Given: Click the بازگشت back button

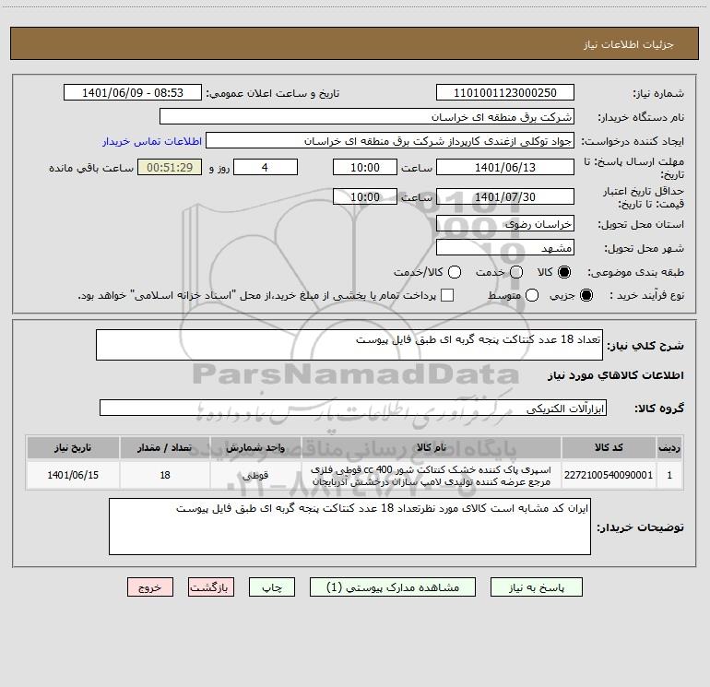Looking at the screenshot, I should (211, 586).
